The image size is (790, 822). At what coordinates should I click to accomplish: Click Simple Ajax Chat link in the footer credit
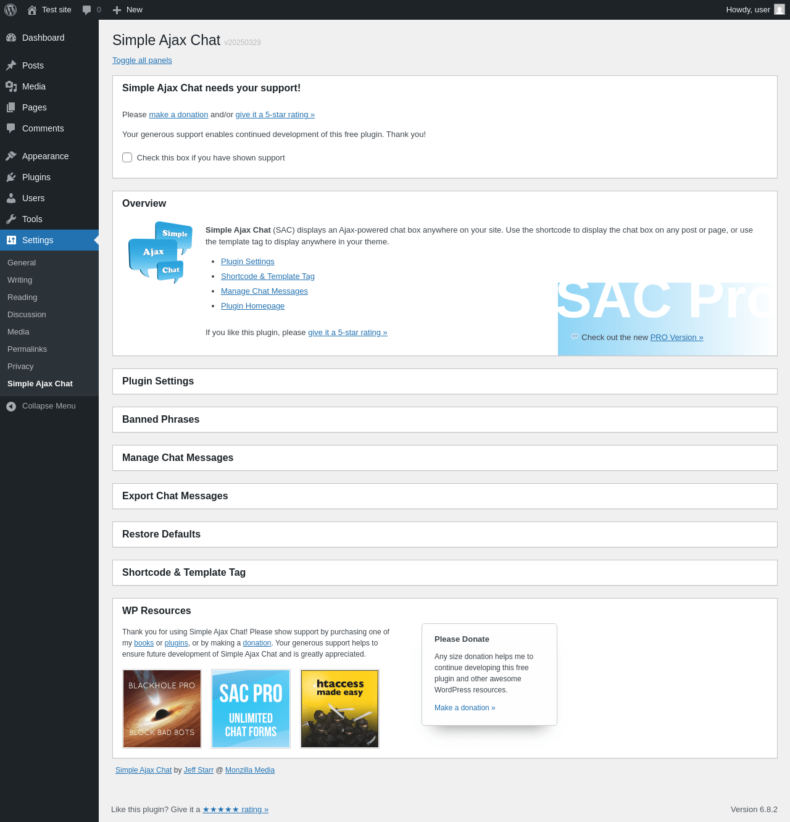pos(144,770)
